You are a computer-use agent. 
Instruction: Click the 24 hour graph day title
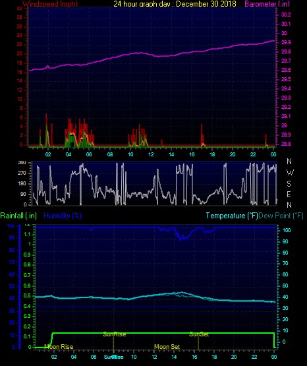click(x=175, y=4)
